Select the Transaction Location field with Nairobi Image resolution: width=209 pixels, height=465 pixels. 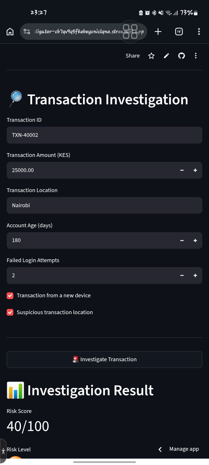click(105, 205)
